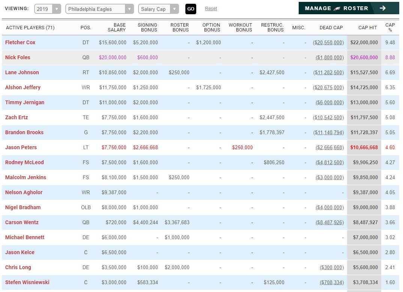Screen dimensions: 403x292
Task: Click Malcolm Jenkins dead cap ($3,000,000)
Action: [x=330, y=177]
